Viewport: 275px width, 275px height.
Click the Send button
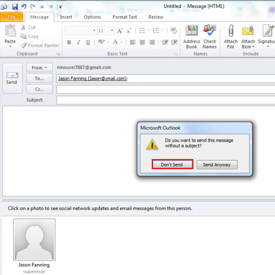point(13,78)
